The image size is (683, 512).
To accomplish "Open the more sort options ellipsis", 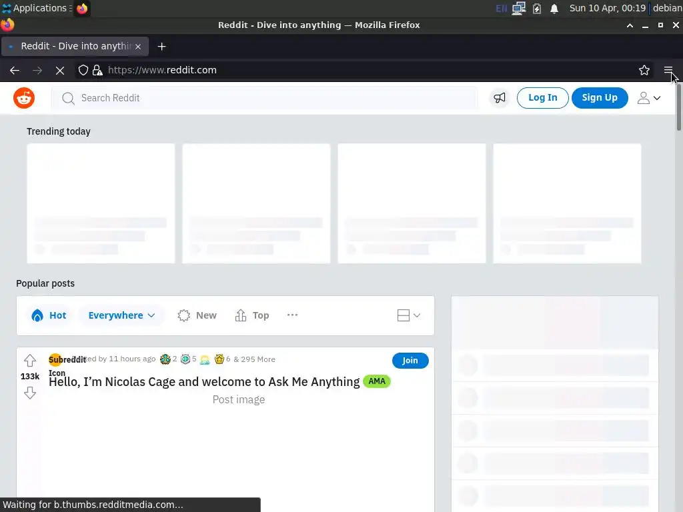I will click(292, 315).
